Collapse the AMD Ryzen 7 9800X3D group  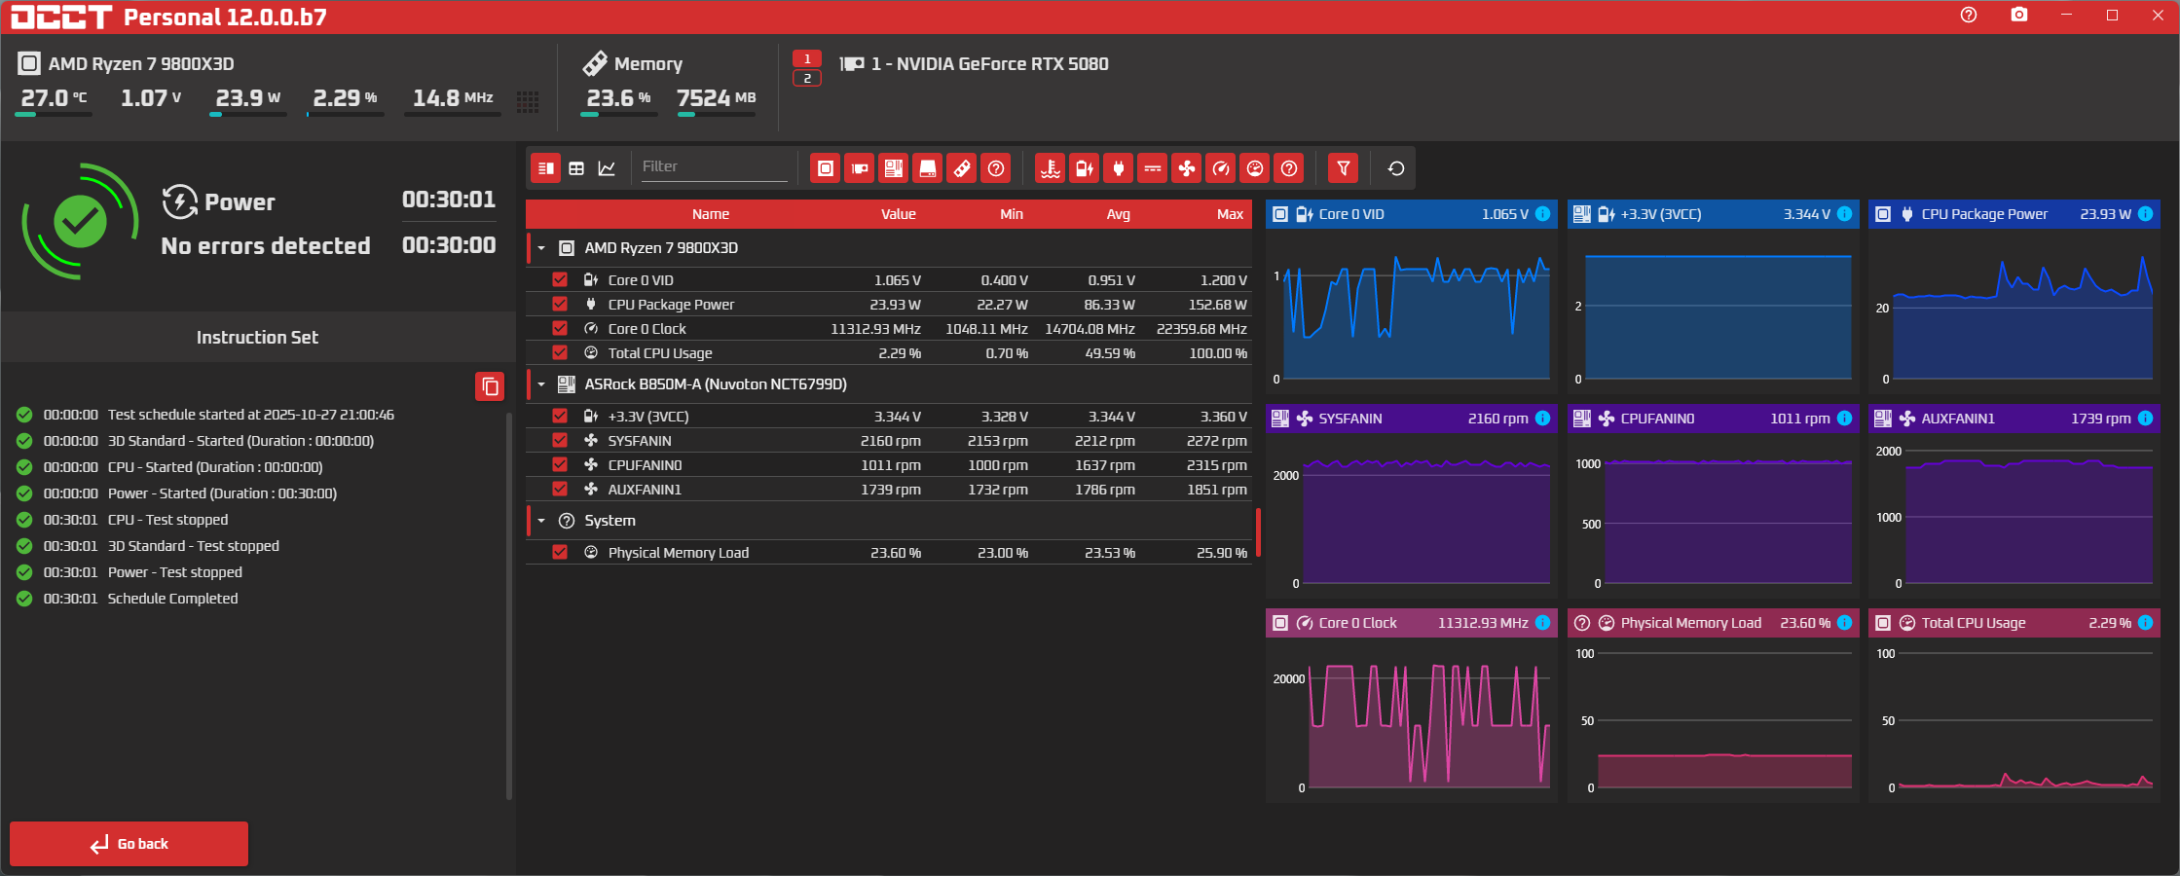point(541,248)
